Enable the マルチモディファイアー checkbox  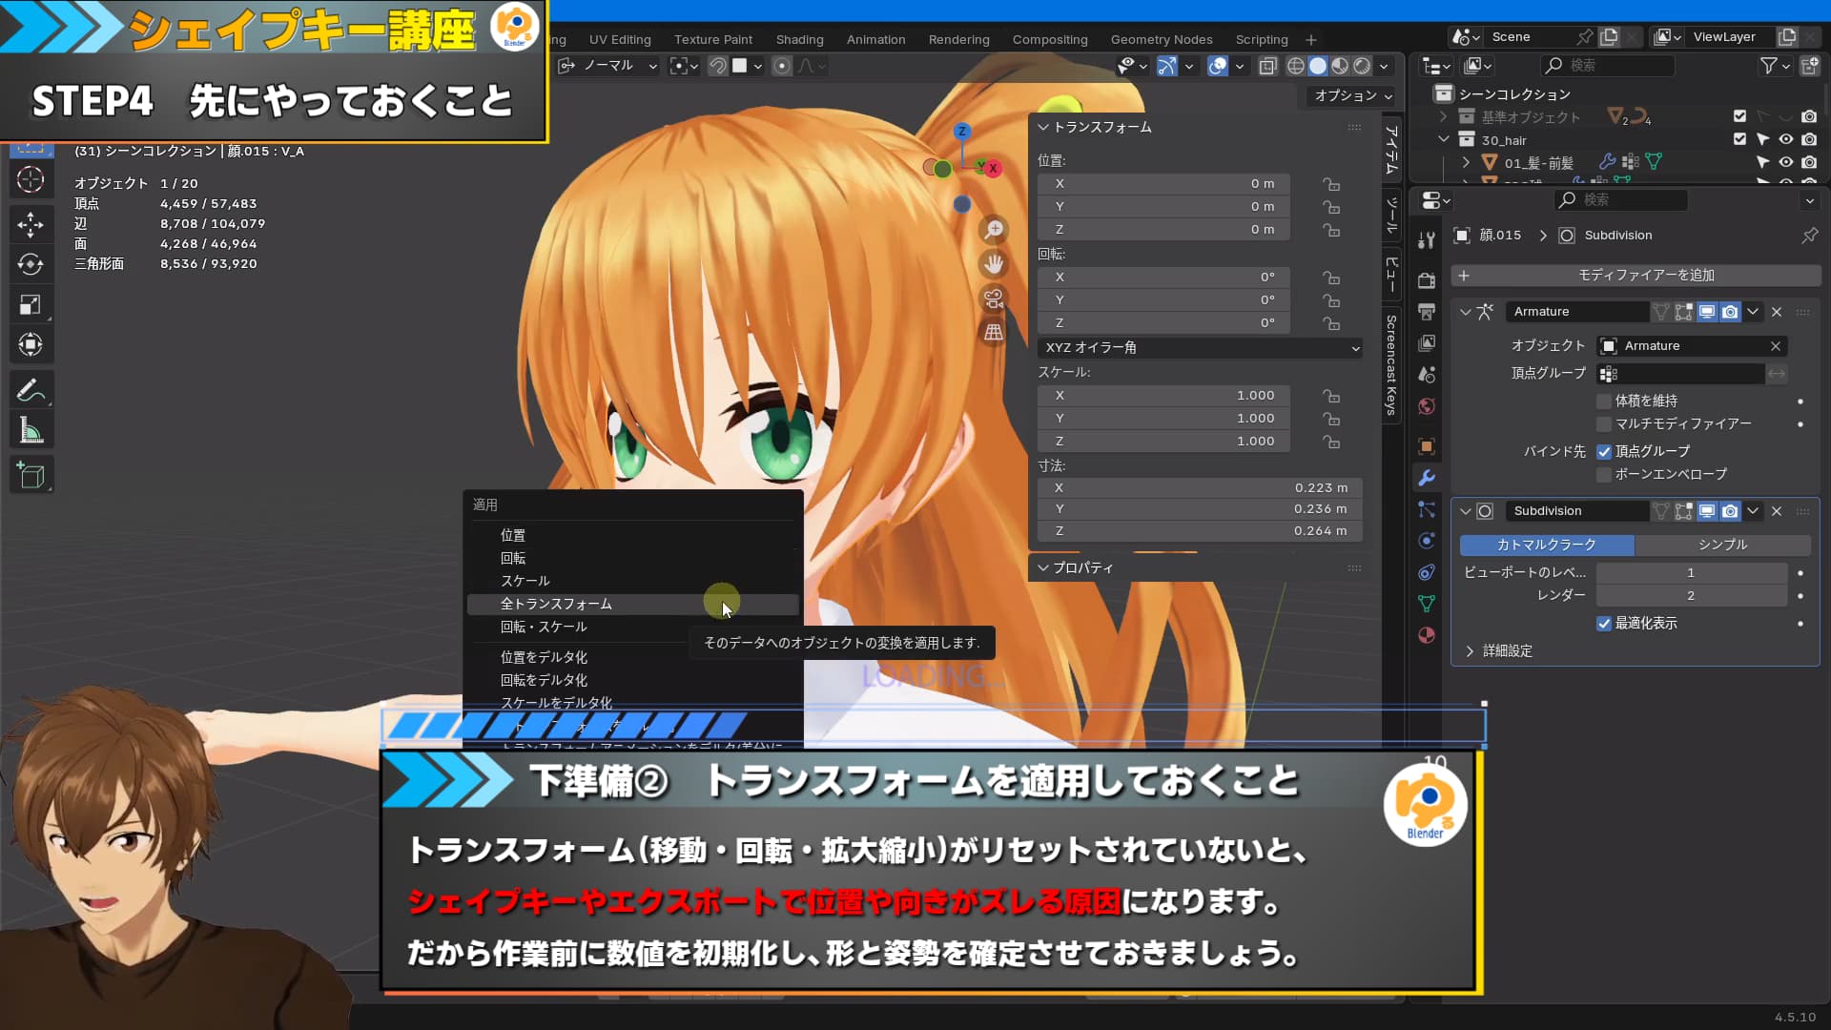pyautogui.click(x=1604, y=424)
